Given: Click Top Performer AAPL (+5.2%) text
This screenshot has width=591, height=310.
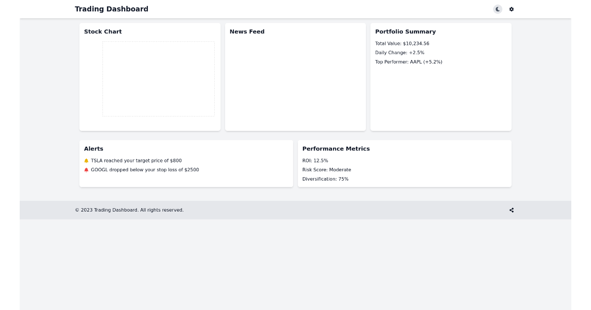Looking at the screenshot, I should coord(408,62).
